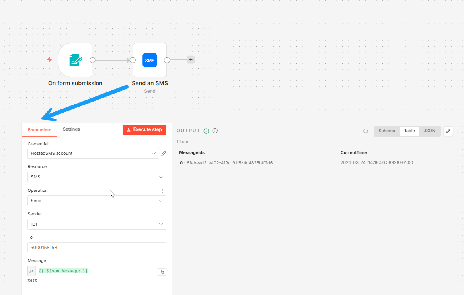Show output in Table view
The image size is (464, 295).
click(x=409, y=131)
